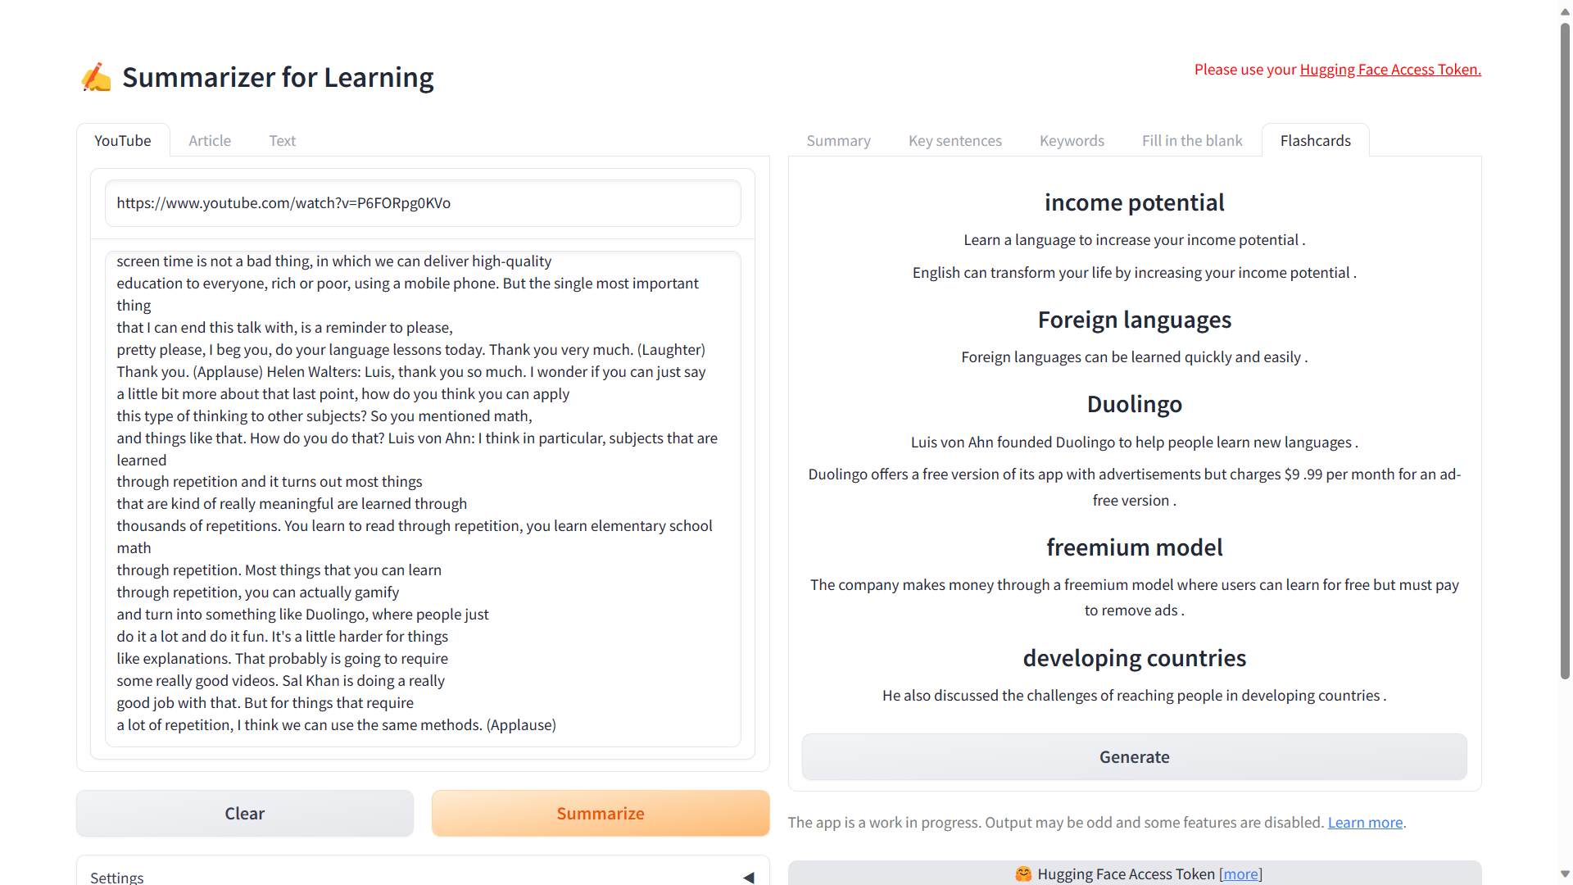This screenshot has height=885, width=1573.
Task: Click the [more] link for access token
Action: tap(1240, 874)
